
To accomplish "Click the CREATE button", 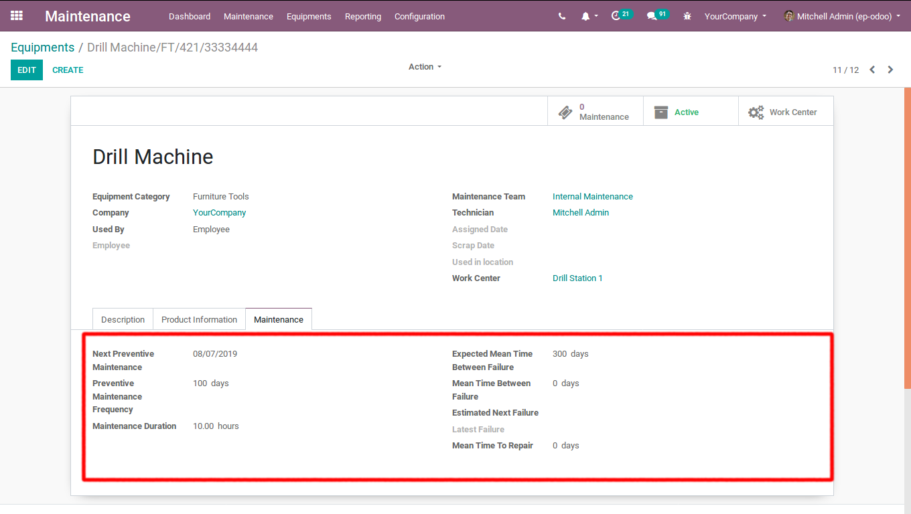I will pyautogui.click(x=68, y=70).
